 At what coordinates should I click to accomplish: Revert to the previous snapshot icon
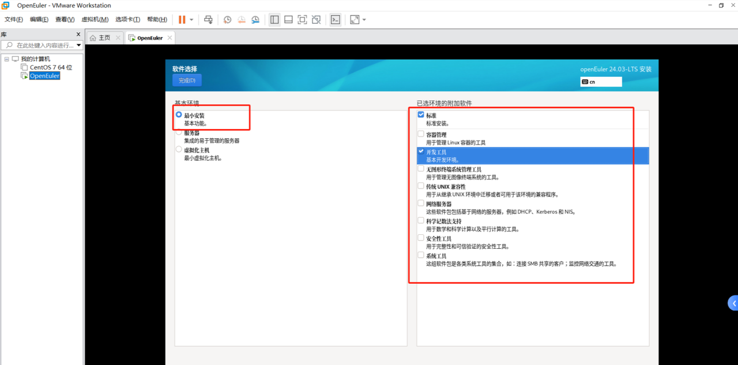click(242, 20)
